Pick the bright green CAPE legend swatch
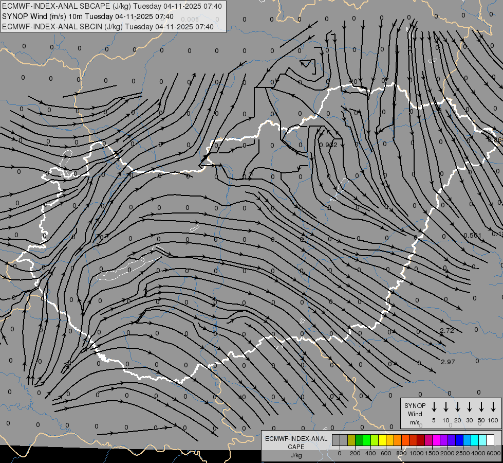The height and width of the screenshot is (463, 503). click(367, 440)
